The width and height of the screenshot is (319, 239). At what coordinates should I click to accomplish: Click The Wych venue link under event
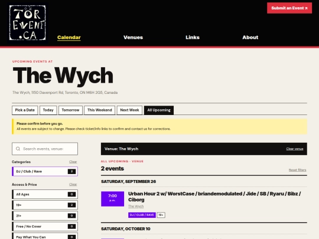pyautogui.click(x=136, y=207)
